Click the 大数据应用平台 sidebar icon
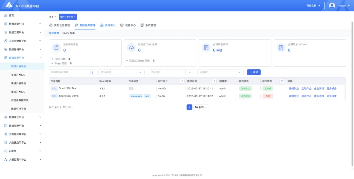Screen dimensions: 354x179 coord(6,143)
